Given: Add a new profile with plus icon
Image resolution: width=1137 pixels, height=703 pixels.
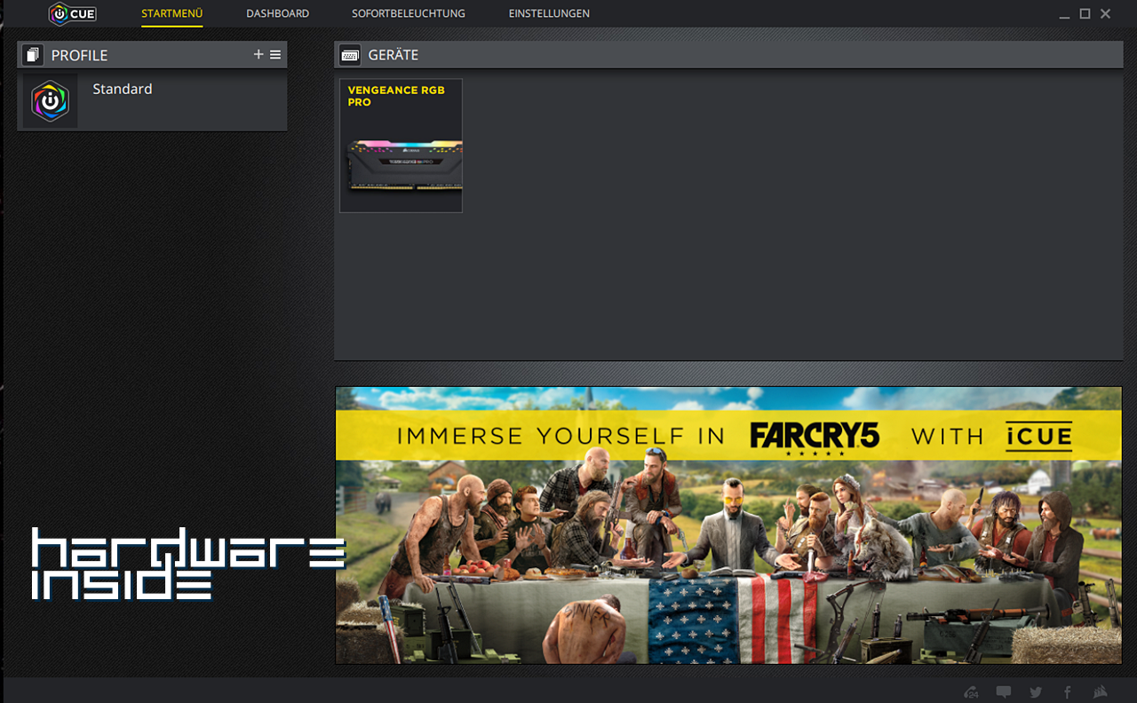Looking at the screenshot, I should coord(258,54).
